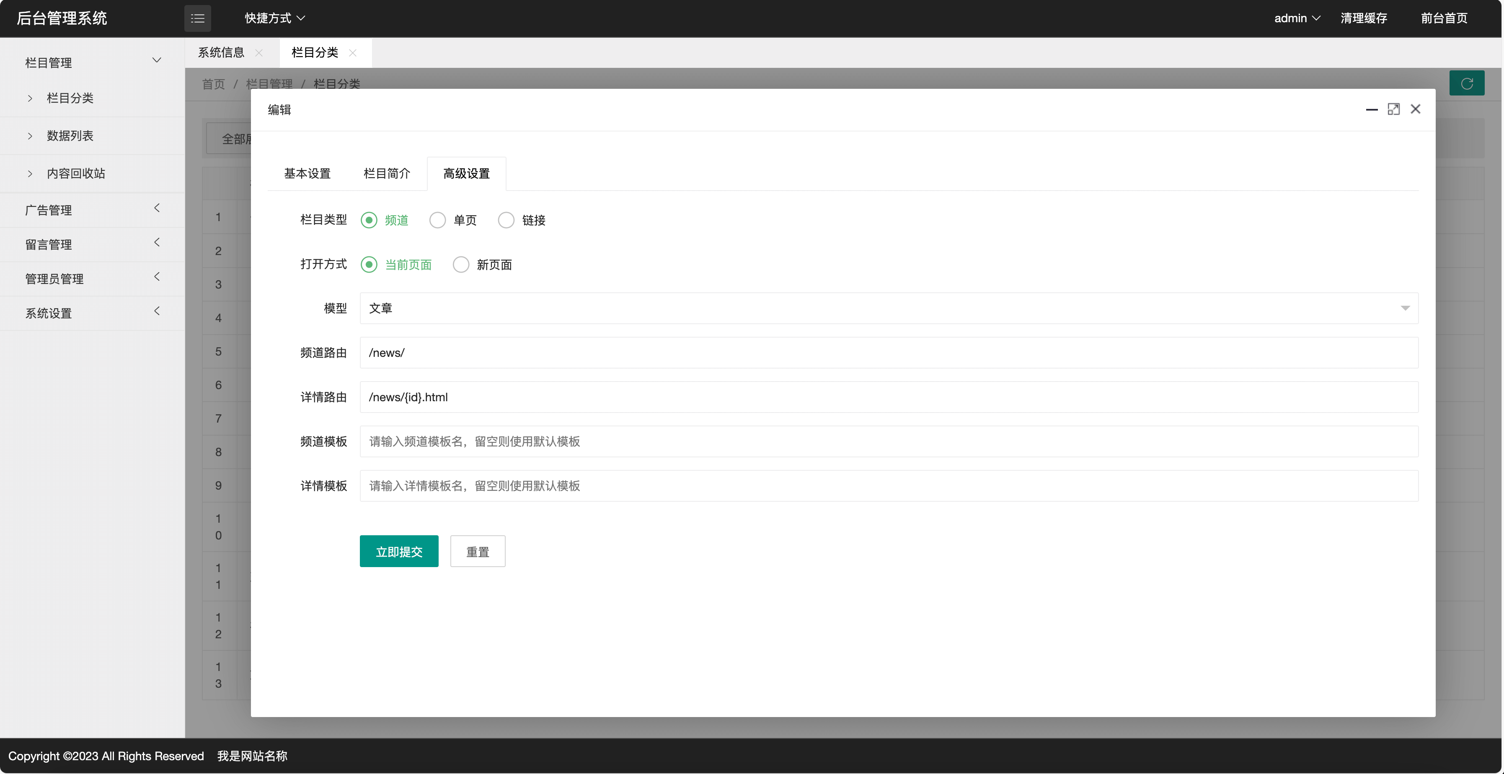Close the 系统信息 tab with its X
This screenshot has width=1504, height=774.
click(x=259, y=52)
